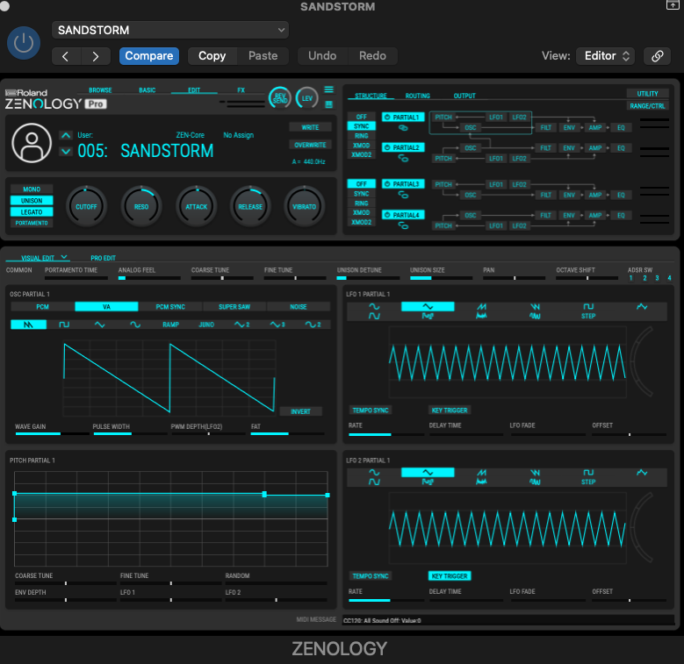Viewport: 684px width, 664px height.
Task: Toggle KEY TRIGGER for LFO 2
Action: [450, 576]
